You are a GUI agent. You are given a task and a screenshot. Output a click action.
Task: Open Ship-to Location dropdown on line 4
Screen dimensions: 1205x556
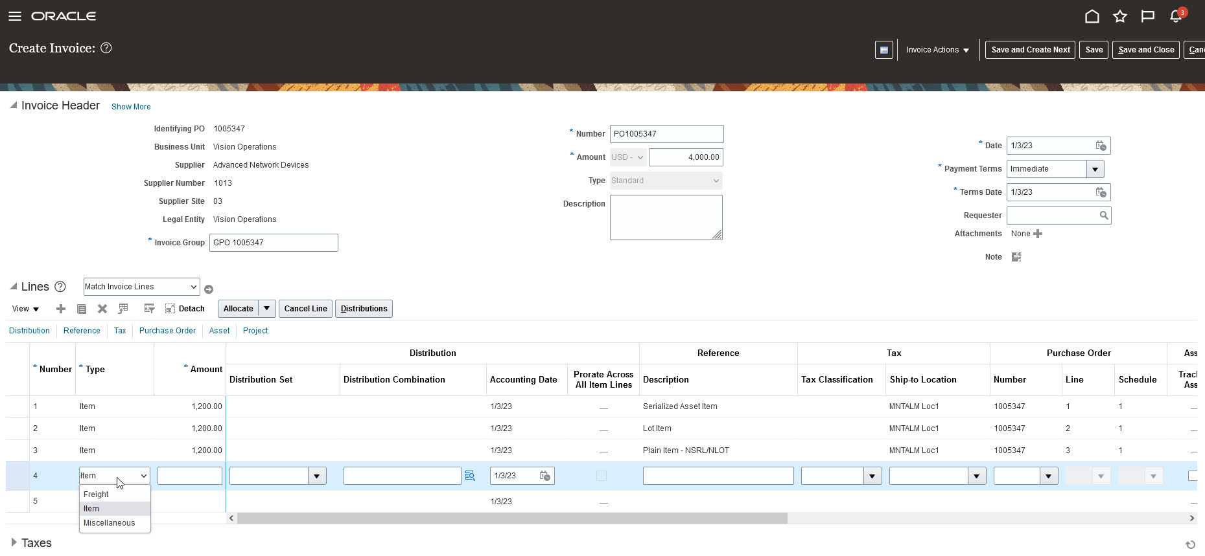point(977,476)
